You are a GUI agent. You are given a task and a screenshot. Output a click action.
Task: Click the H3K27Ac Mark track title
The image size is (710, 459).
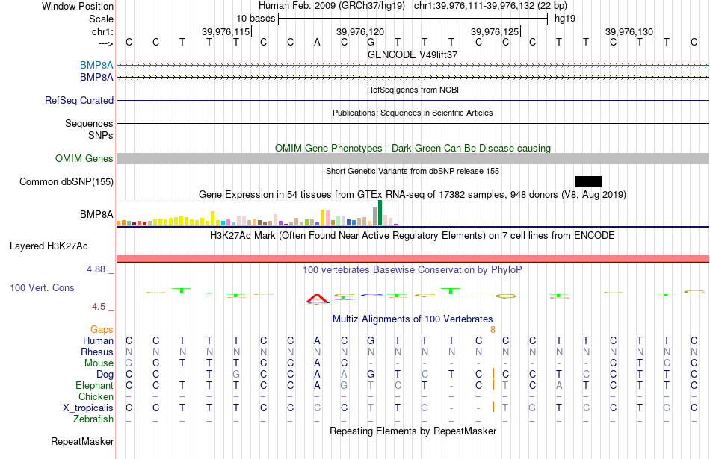[413, 236]
